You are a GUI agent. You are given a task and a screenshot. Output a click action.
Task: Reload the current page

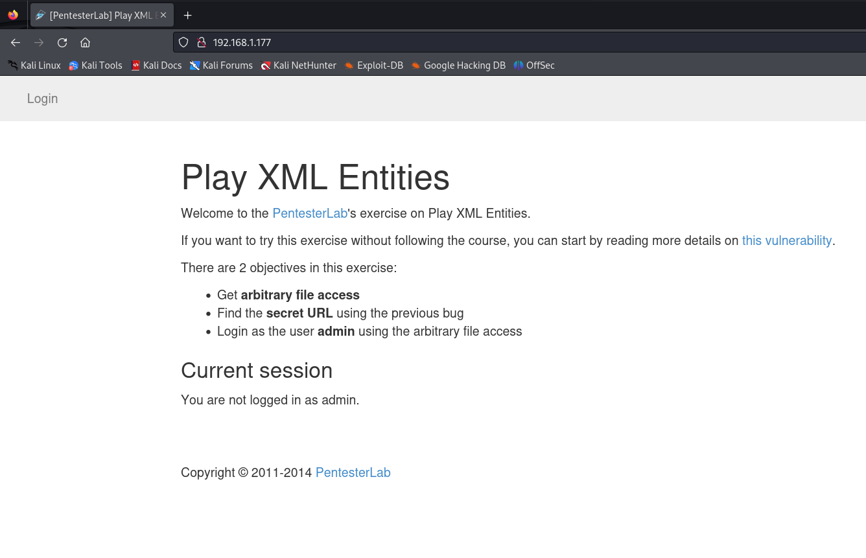click(62, 43)
